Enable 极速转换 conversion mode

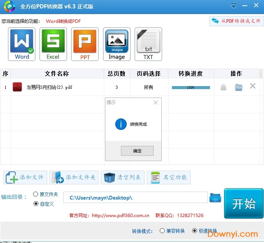coord(195,231)
